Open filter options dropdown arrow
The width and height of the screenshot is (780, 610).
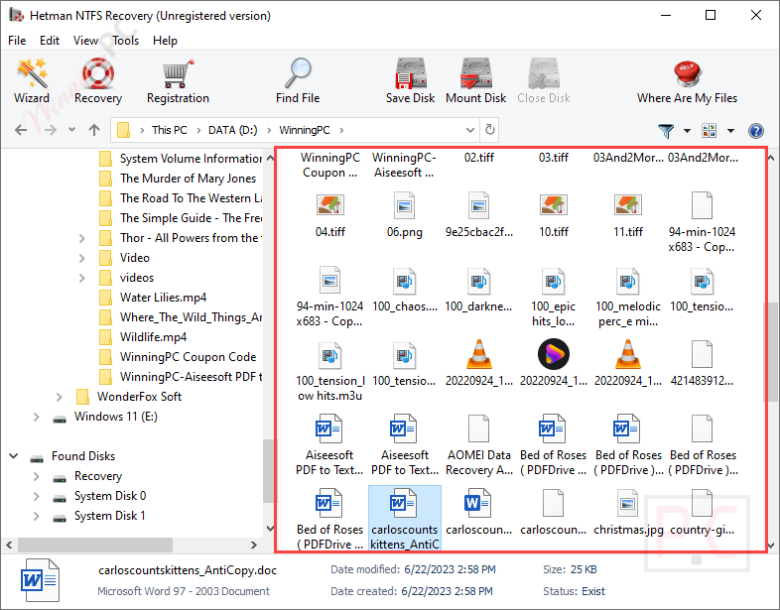pyautogui.click(x=687, y=131)
